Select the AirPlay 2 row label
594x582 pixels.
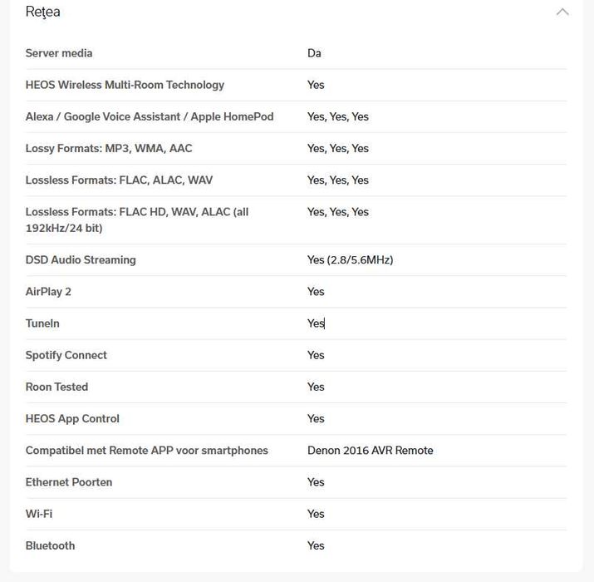pos(48,291)
